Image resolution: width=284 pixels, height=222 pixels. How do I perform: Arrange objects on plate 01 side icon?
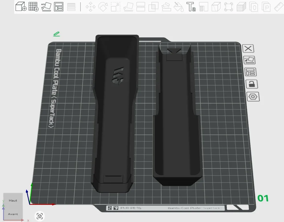point(250,72)
